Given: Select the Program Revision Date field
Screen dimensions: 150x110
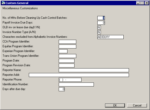Looking at the screenshot, I should point(66,65).
